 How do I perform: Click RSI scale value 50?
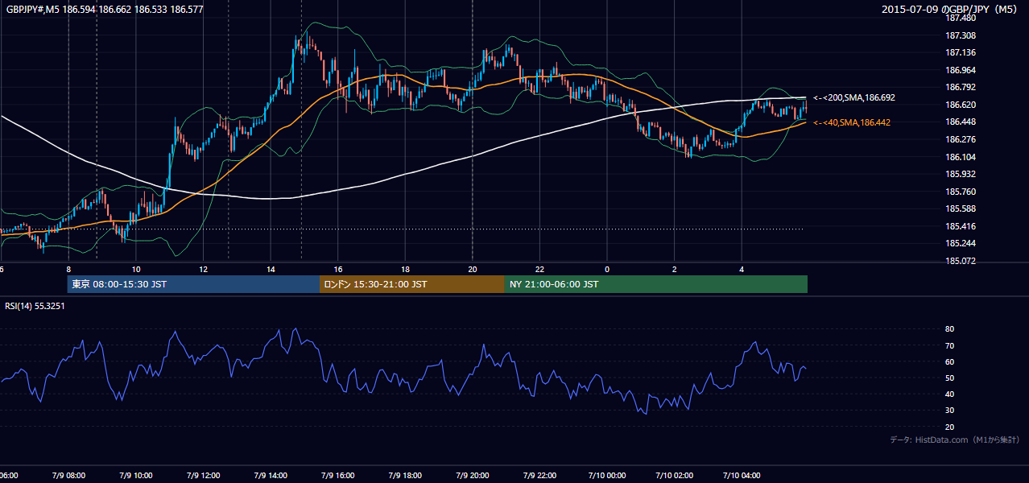pyautogui.click(x=949, y=378)
